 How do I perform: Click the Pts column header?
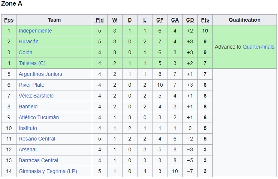pos(205,20)
